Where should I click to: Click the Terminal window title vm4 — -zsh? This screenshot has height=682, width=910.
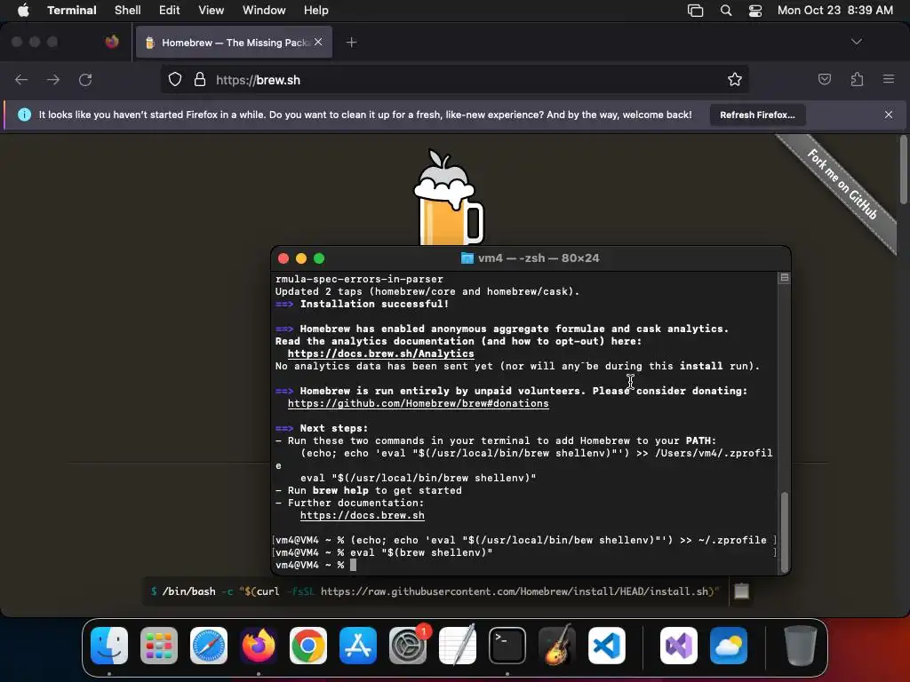531,258
